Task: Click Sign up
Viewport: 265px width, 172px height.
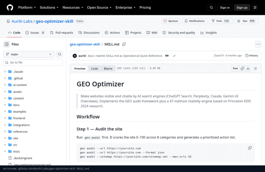Action: coord(242,7)
